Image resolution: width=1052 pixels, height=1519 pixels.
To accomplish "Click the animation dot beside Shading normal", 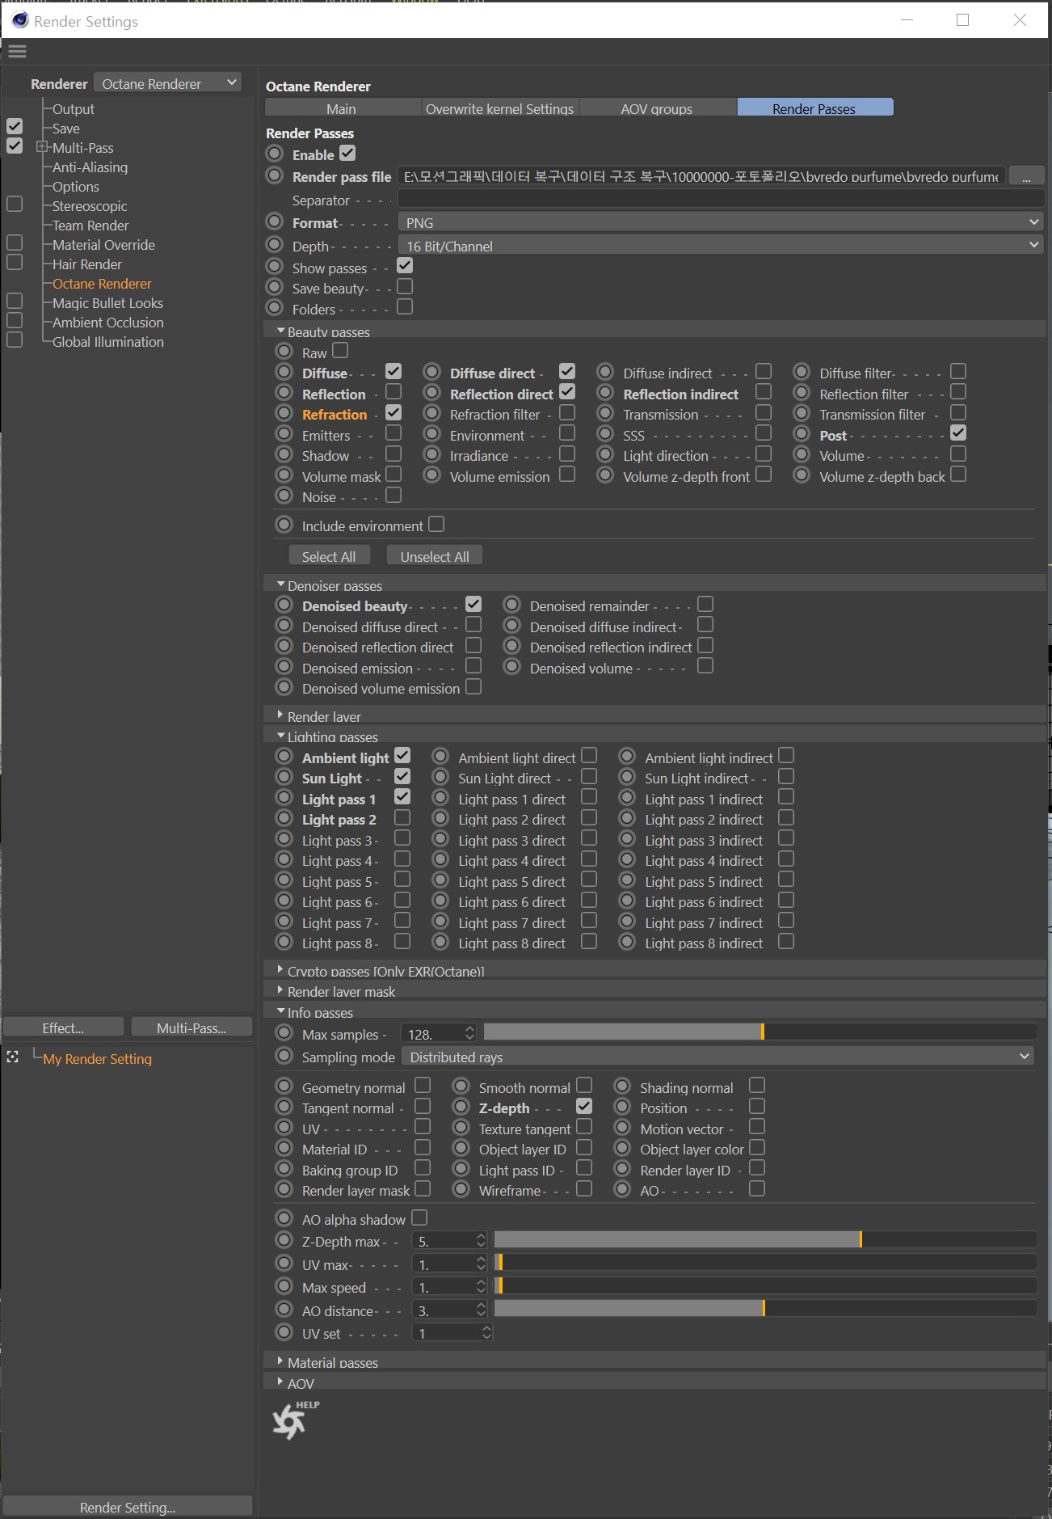I will (622, 1087).
